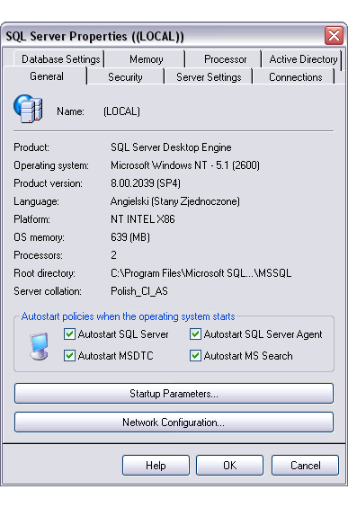Image resolution: width=348 pixels, height=507 pixels.
Task: Open Network Configuration dialog
Action: pyautogui.click(x=174, y=422)
